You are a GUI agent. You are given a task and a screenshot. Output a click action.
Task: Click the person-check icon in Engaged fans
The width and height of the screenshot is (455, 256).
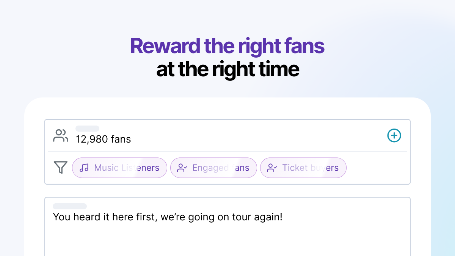(182, 168)
